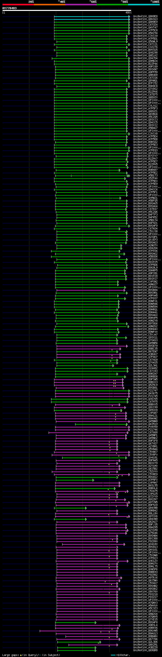
Task: Select hit UniRef100_B9GON5
Action: point(145,631)
